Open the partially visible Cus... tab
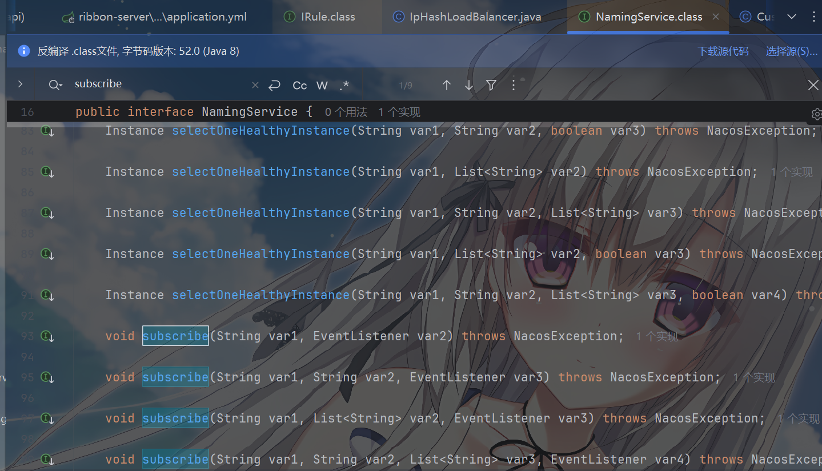This screenshot has width=822, height=471. pos(757,17)
